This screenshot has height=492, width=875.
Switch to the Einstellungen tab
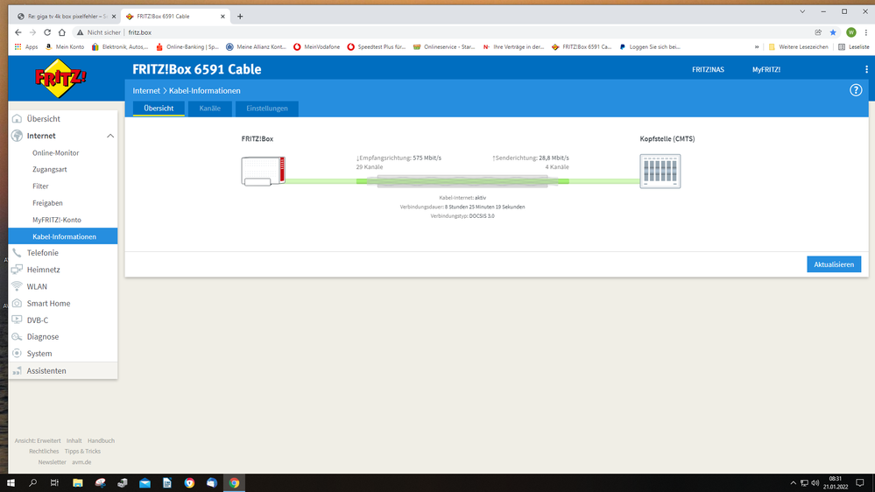[x=267, y=109]
